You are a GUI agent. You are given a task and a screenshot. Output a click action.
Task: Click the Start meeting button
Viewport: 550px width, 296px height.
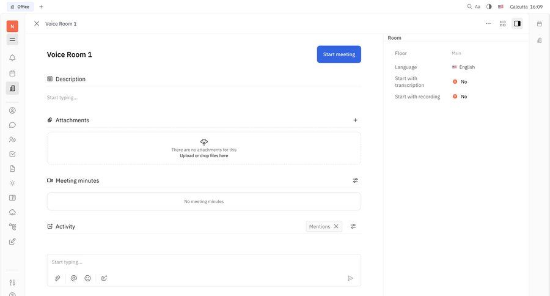[x=339, y=54]
